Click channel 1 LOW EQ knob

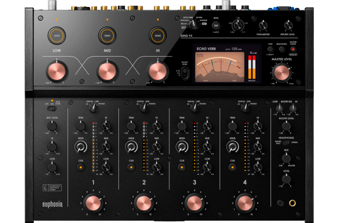point(106,167)
